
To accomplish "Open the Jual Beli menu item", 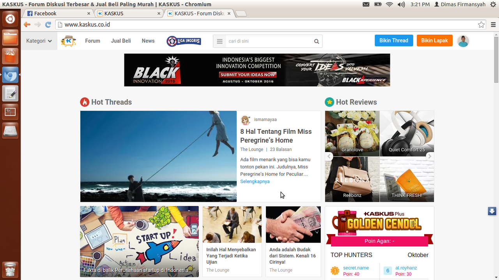I will 121,41.
